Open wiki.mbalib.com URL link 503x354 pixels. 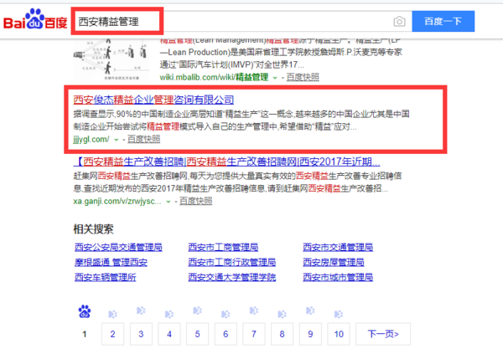click(214, 77)
